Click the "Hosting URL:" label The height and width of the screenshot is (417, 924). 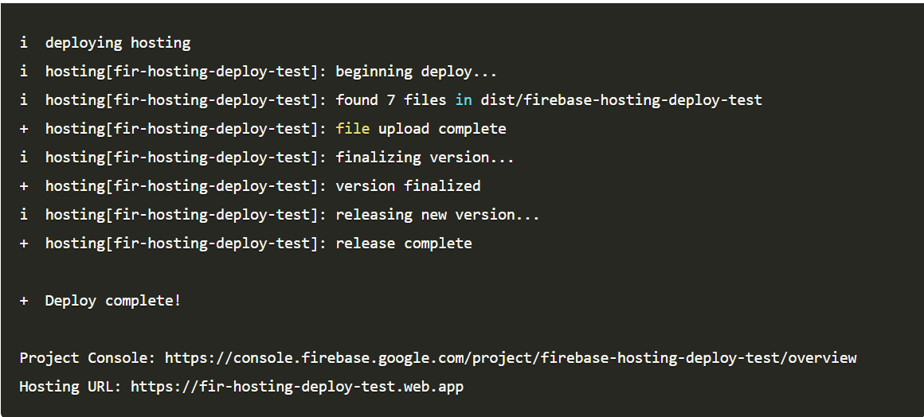click(71, 387)
